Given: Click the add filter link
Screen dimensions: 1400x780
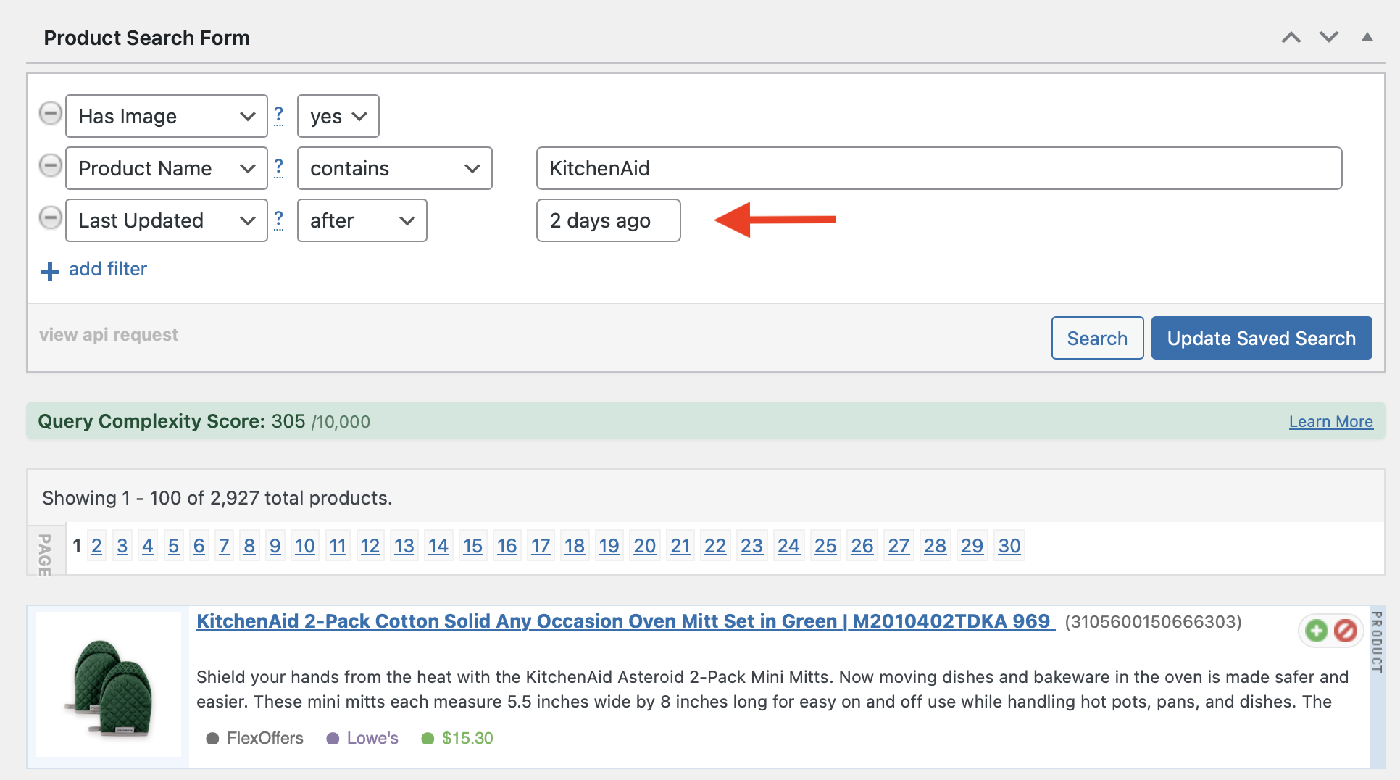Looking at the screenshot, I should tap(108, 269).
